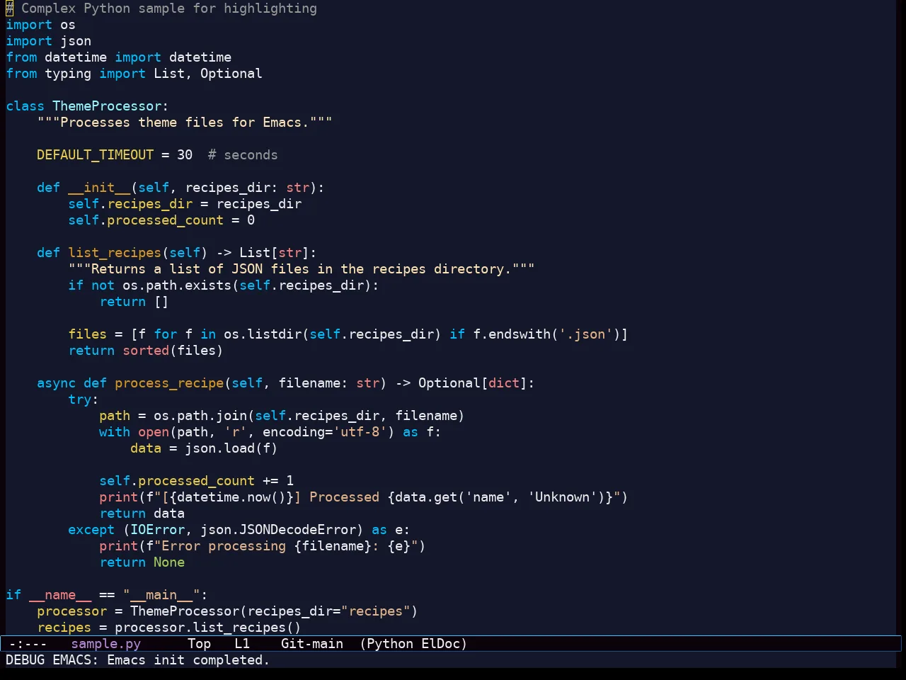Viewport: 906px width, 680px height.
Task: Click 'data = json.load(f)' line
Action: click(204, 448)
